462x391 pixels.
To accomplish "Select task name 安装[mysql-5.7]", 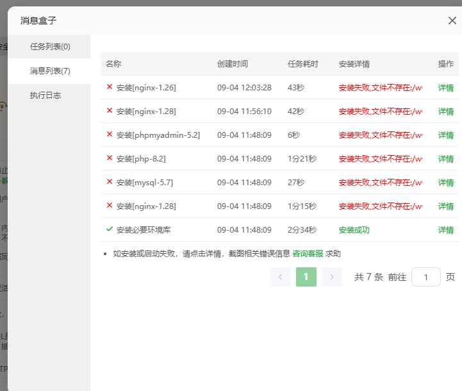I will [145, 183].
